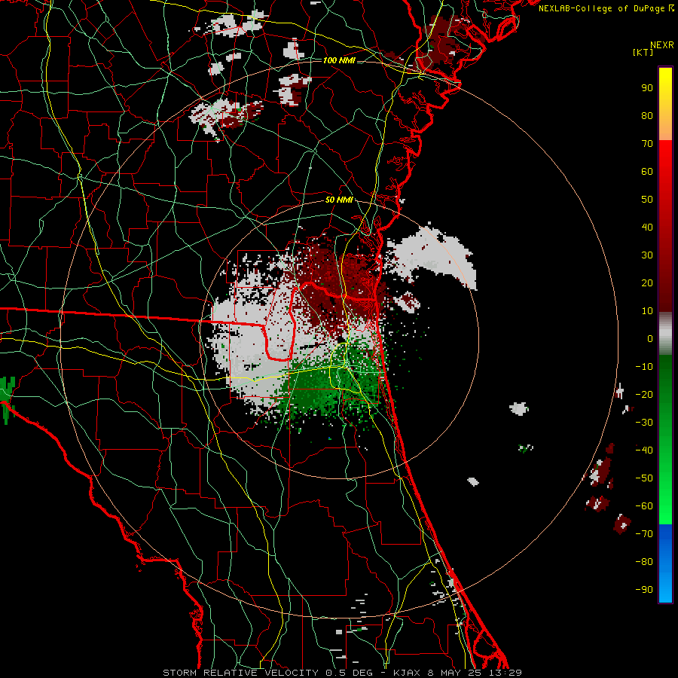Select the 40 value on velocity scale
This screenshot has height=678, width=678.
(x=647, y=227)
